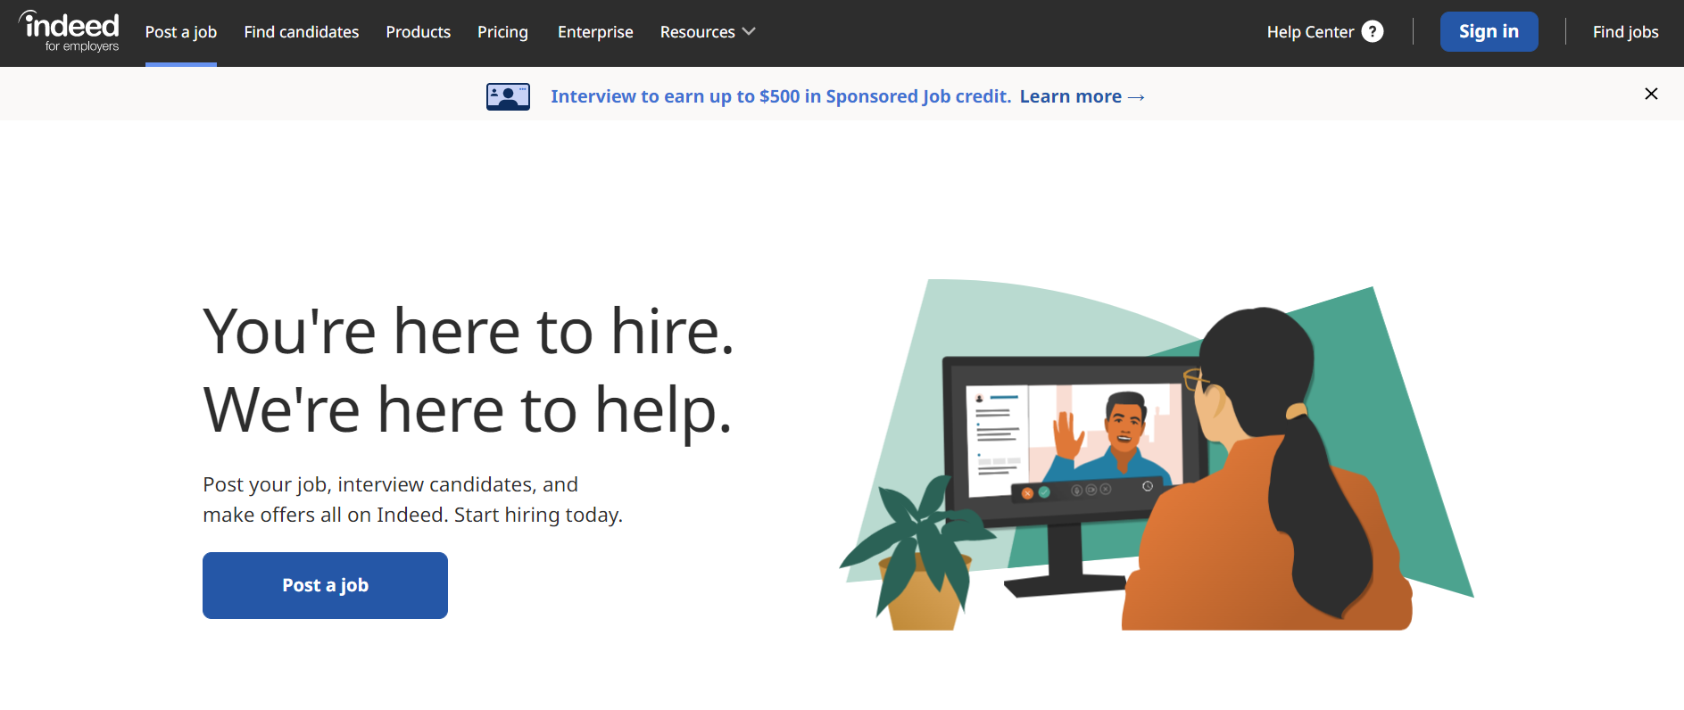
Task: Click the Sign in button
Action: [x=1489, y=32]
